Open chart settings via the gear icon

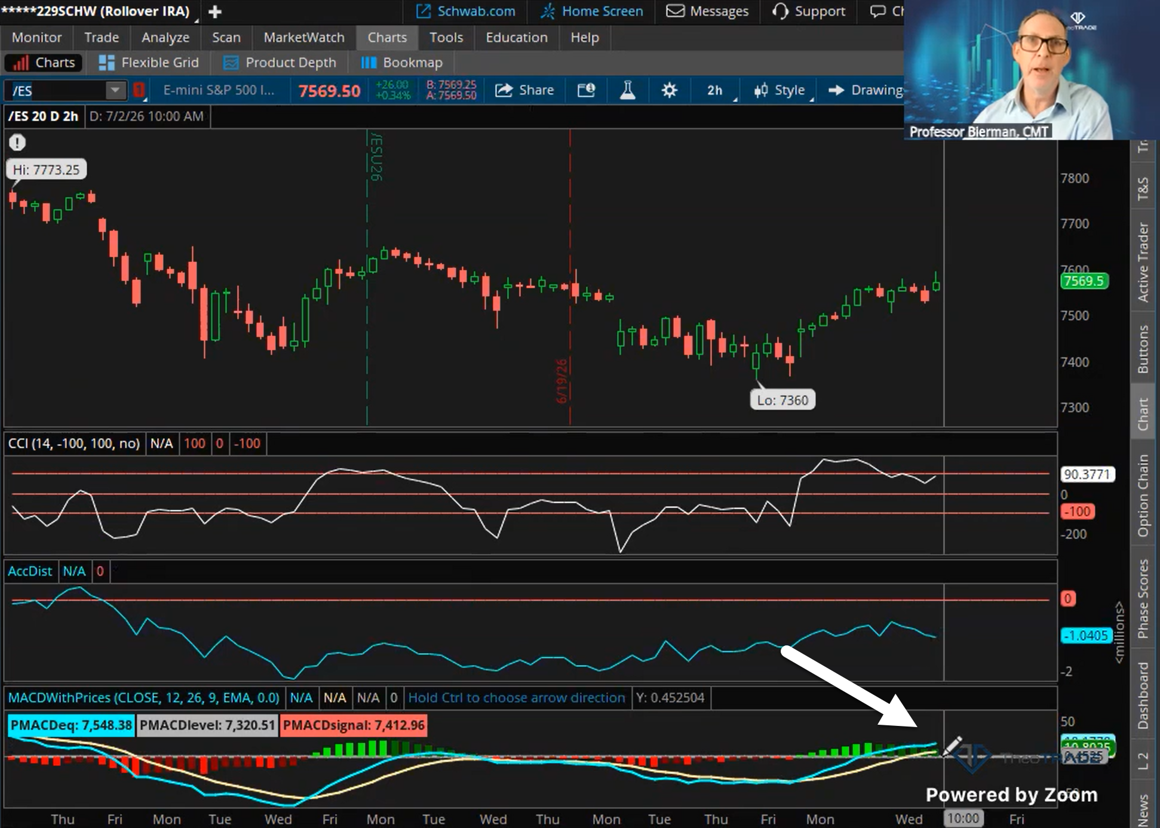[x=669, y=90]
